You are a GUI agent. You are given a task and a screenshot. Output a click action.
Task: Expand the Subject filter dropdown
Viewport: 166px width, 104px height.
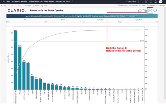(x=63, y=22)
